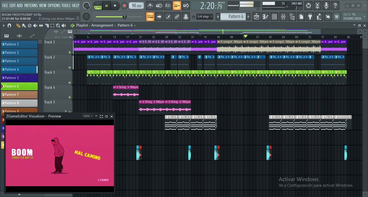Viewport: 368px width, 197px height.
Task: Open the PATTERNS menu
Action: 31,5
